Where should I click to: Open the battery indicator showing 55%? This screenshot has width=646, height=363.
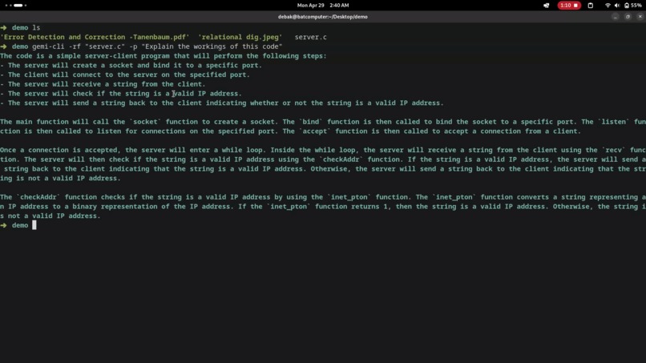point(633,6)
